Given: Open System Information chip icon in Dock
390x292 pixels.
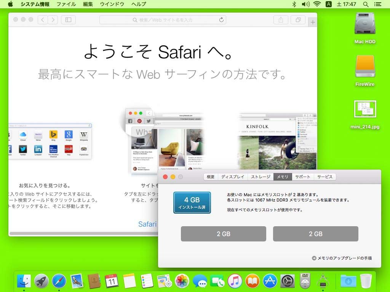Looking at the screenshot, I should 323,281.
